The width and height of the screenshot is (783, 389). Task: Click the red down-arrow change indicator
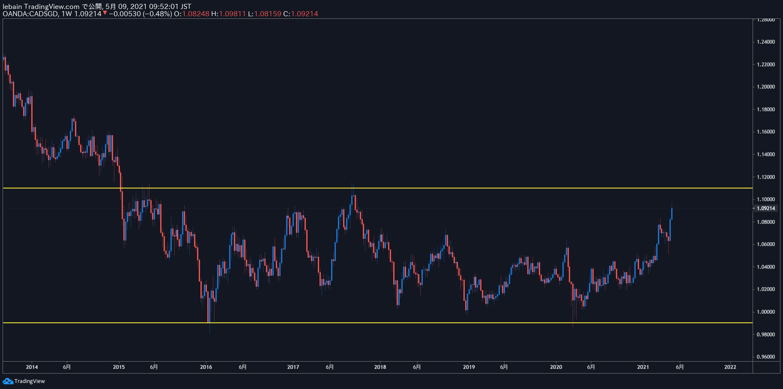click(105, 13)
